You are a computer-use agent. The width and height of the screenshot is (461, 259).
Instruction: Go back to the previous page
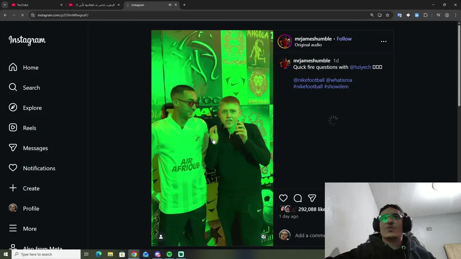coord(5,15)
